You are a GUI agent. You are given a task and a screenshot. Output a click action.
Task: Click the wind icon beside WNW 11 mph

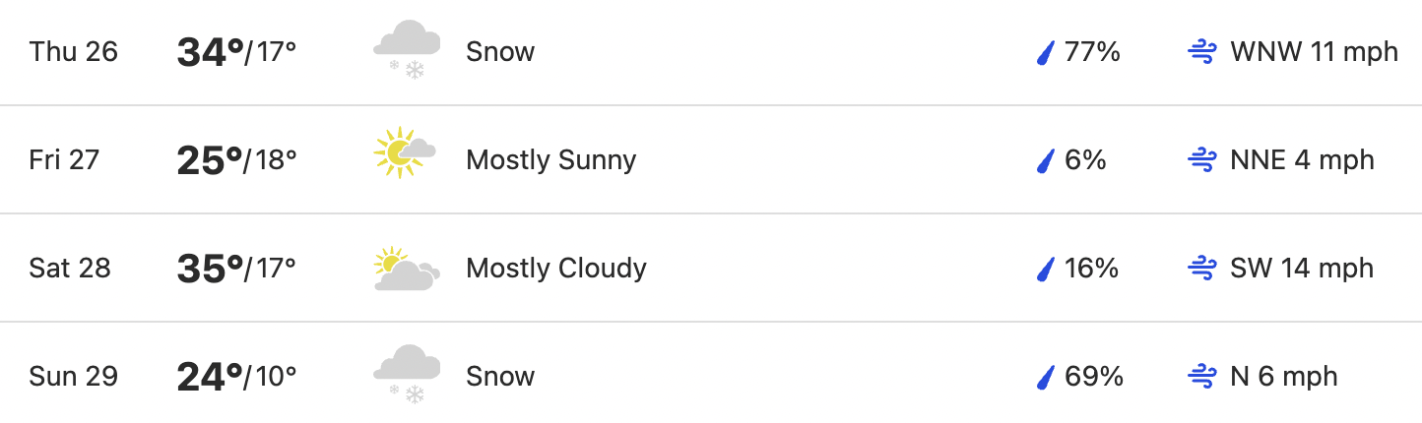click(x=1202, y=52)
